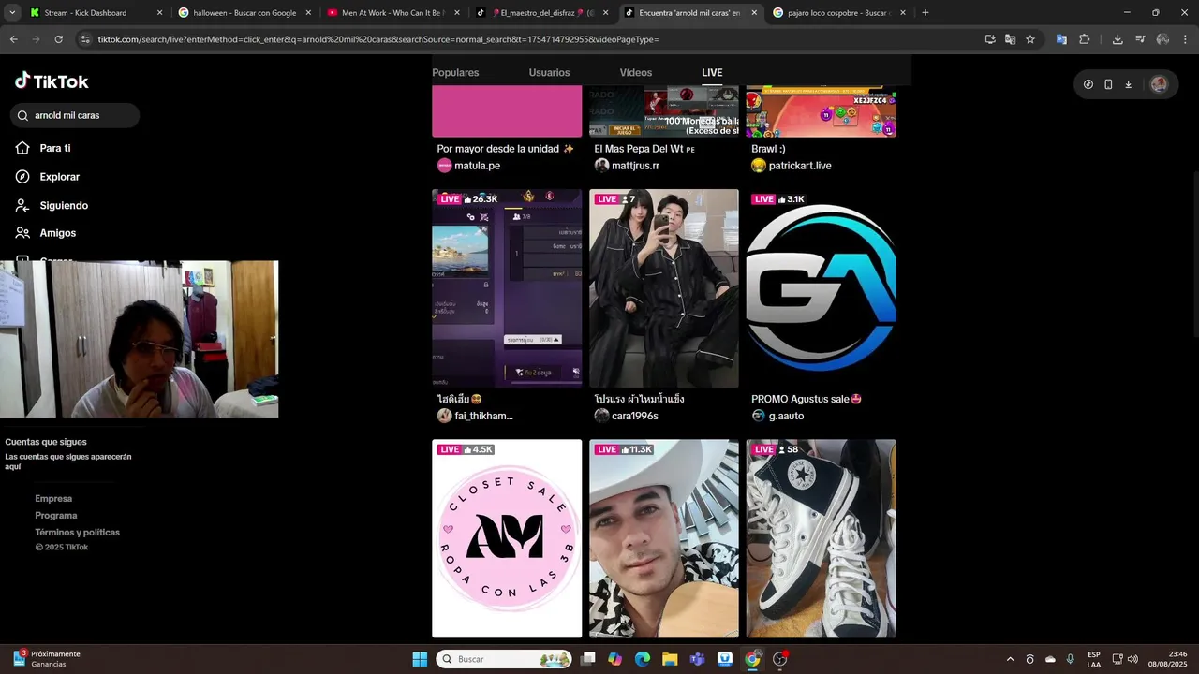
Task: Click the 'Brawl :)' stream title
Action: (x=768, y=149)
